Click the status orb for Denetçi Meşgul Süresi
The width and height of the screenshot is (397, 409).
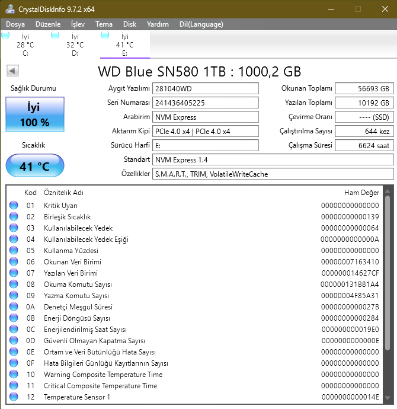coord(14,306)
